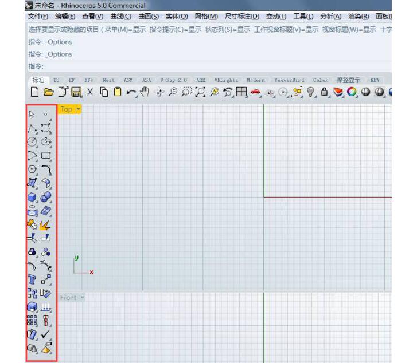Select the Text object T tool
The height and width of the screenshot is (363, 417).
32,279
